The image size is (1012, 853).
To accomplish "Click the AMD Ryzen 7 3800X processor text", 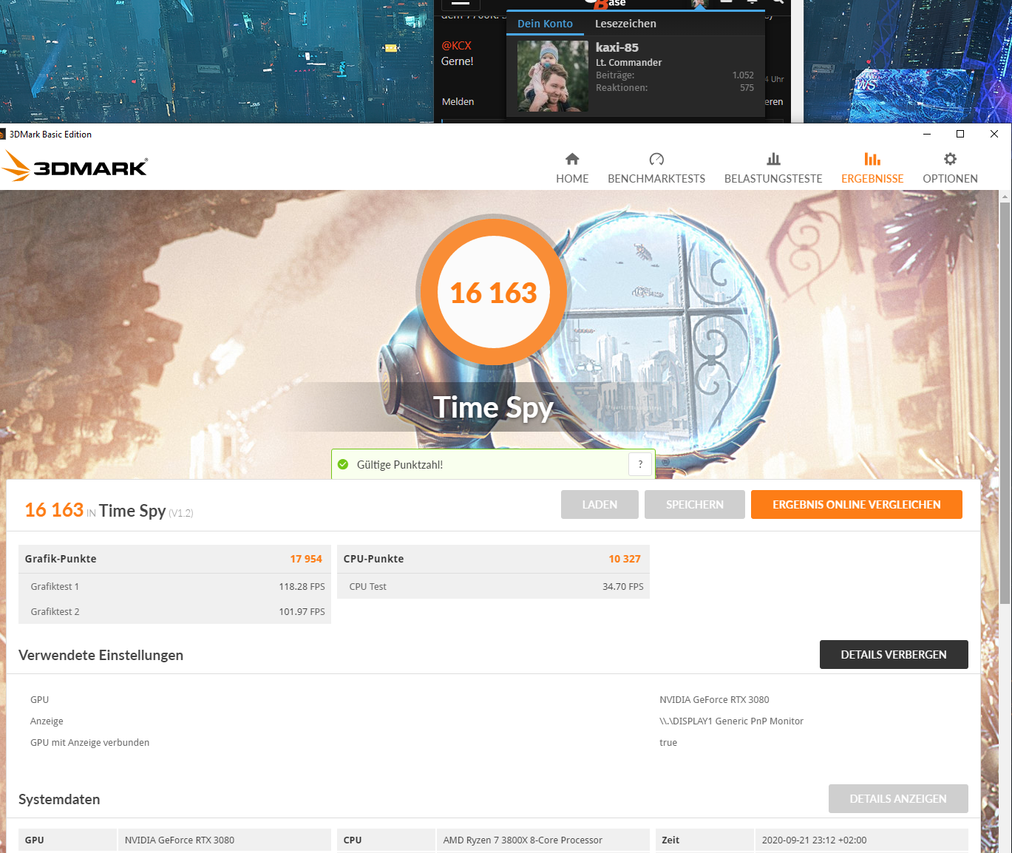I will [x=523, y=840].
